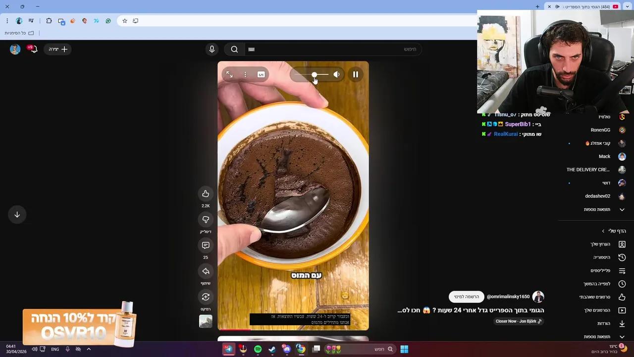Pause the playing Short
The width and height of the screenshot is (634, 357).
coord(356,74)
